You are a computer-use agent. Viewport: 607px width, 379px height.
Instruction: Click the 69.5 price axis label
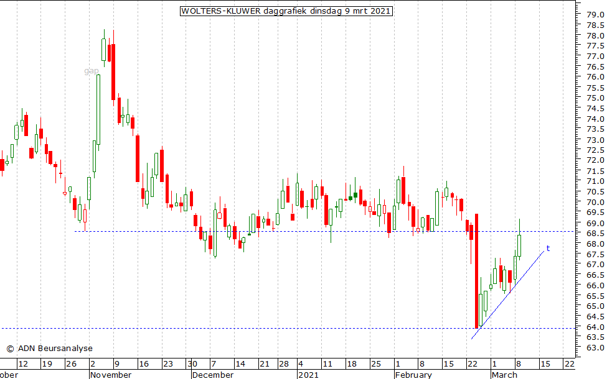pyautogui.click(x=595, y=212)
